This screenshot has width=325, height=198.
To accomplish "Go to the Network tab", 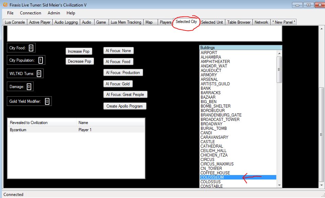I will click(x=261, y=22).
